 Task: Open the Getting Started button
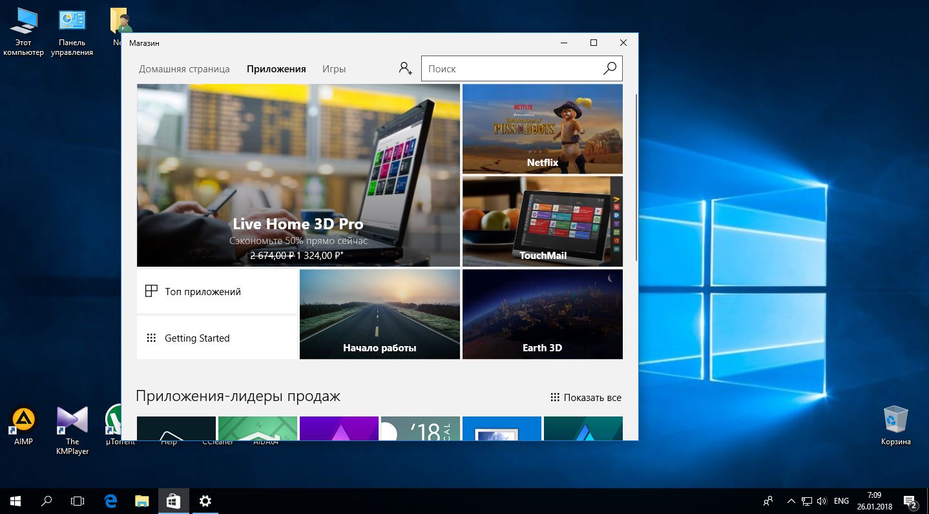click(217, 338)
